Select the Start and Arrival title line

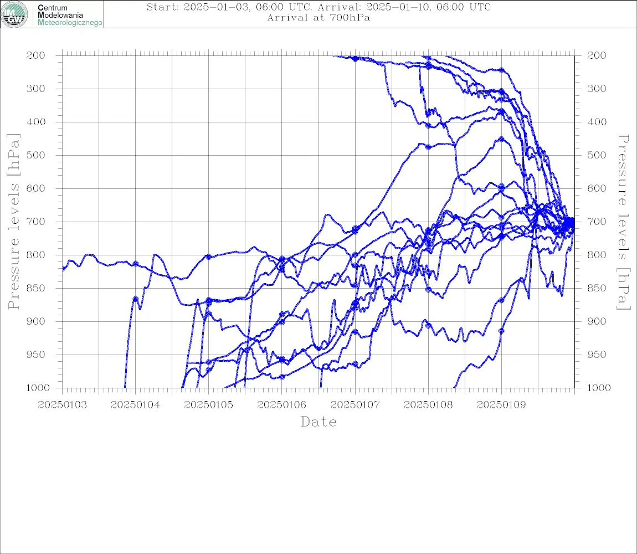pyautogui.click(x=318, y=7)
